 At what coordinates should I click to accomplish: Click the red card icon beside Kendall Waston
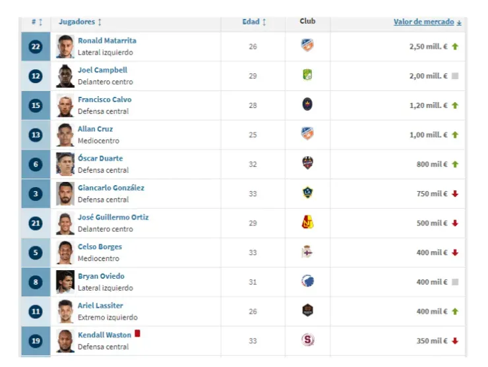point(138,334)
